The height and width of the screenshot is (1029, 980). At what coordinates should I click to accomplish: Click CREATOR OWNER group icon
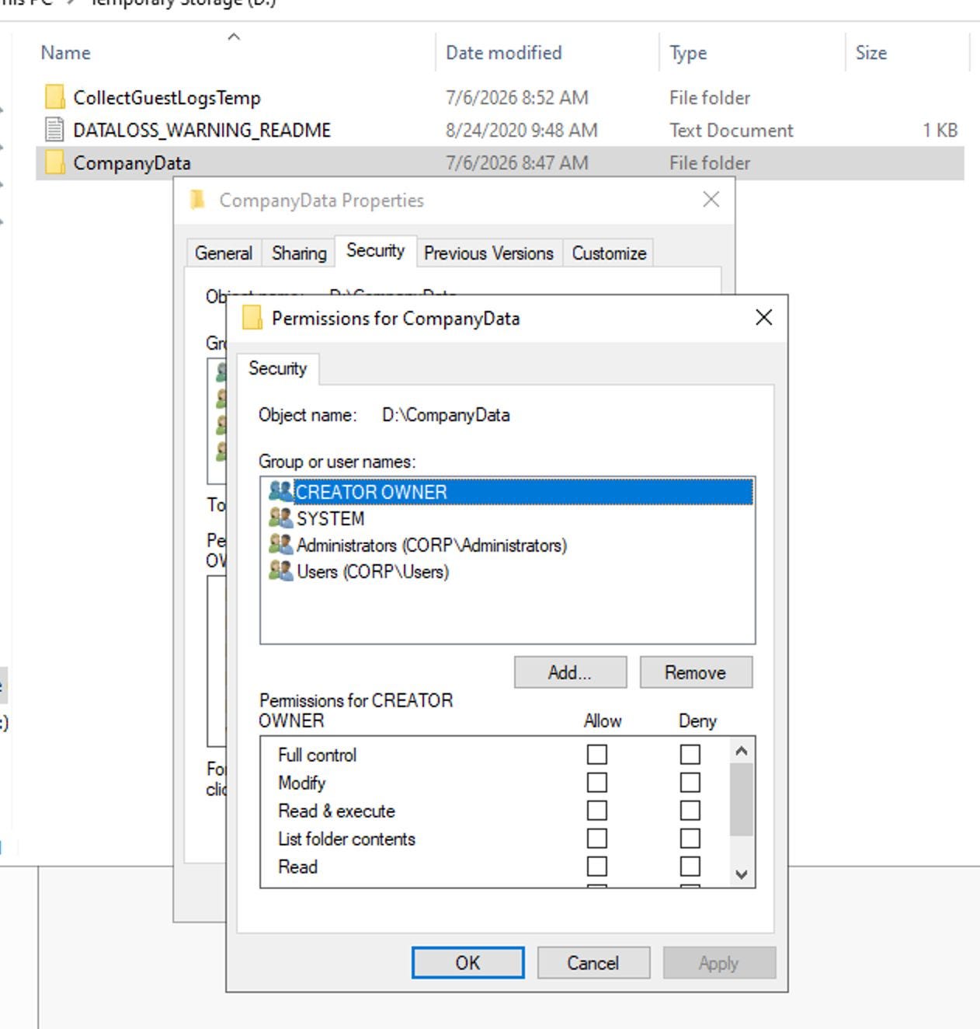click(280, 491)
